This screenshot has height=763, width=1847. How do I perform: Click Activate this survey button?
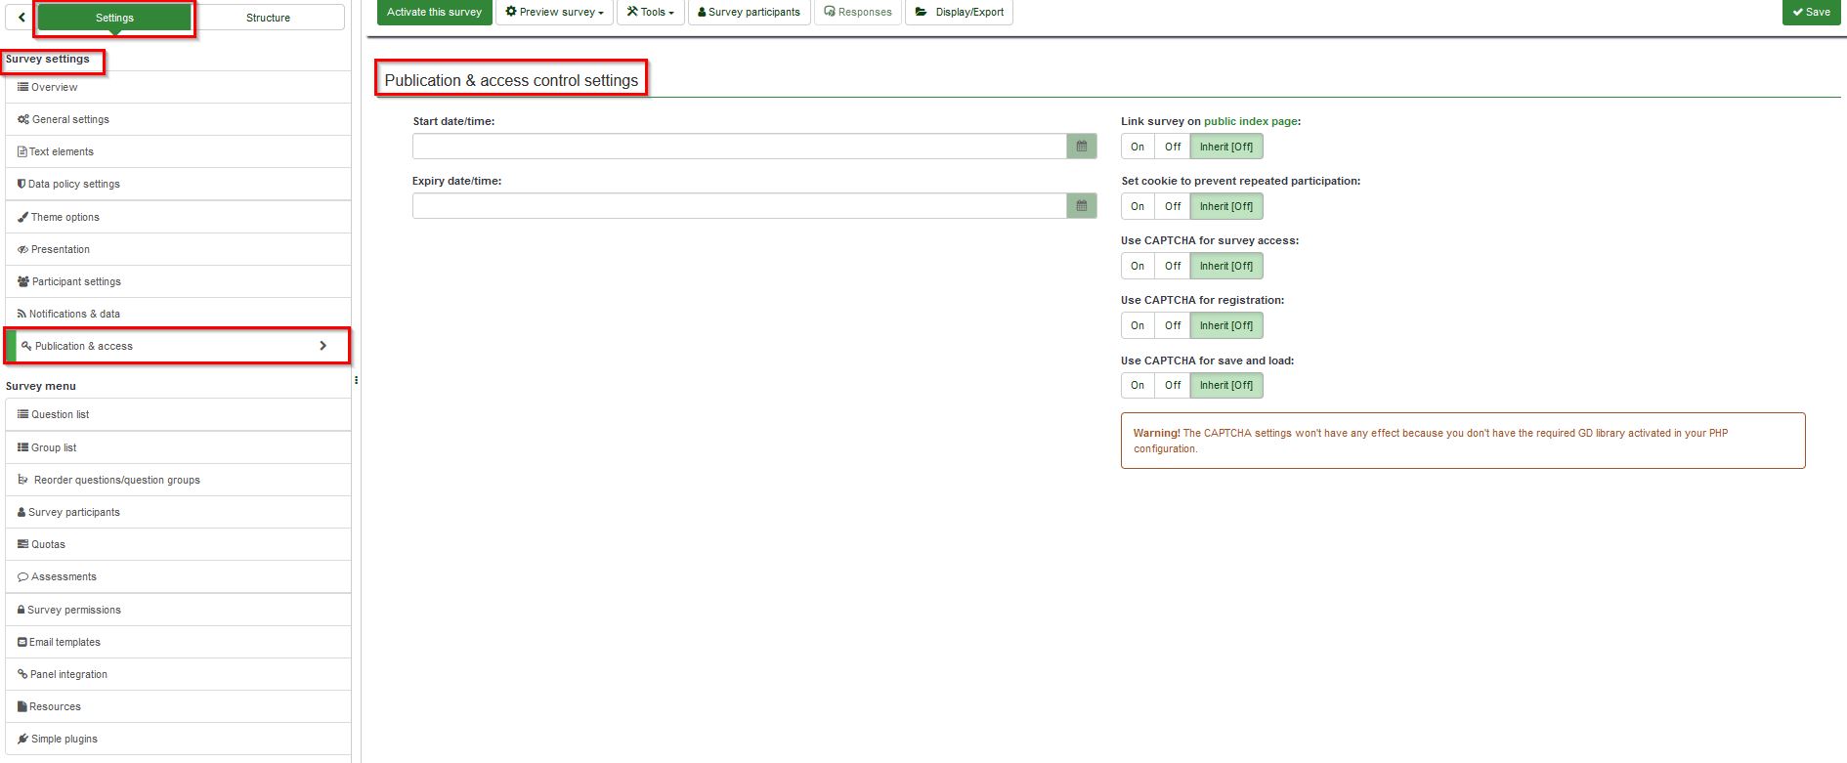(434, 12)
